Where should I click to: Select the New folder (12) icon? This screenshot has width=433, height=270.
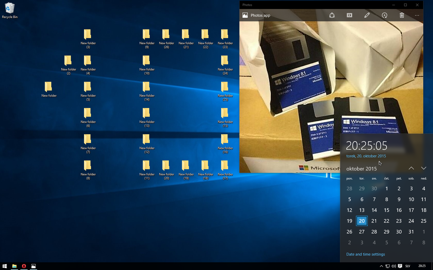146,144
